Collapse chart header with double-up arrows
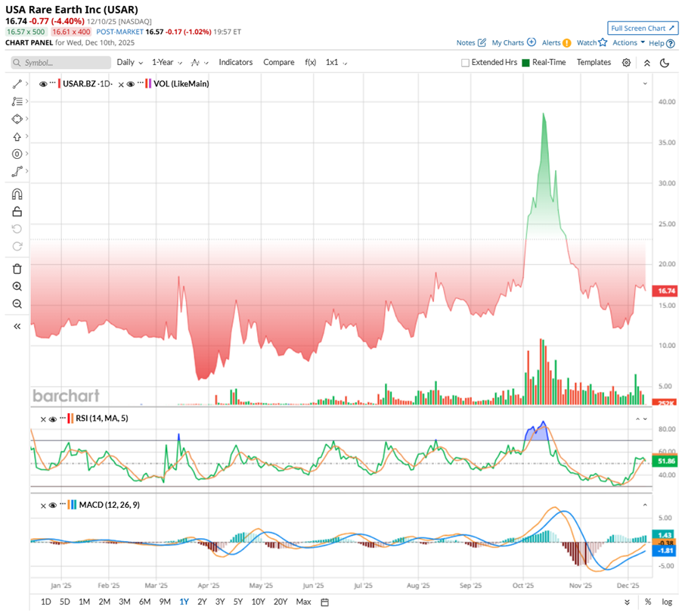This screenshot has width=682, height=616. click(646, 63)
